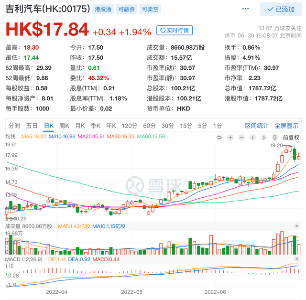Click the MA30:15.33 moving average label

tap(120, 137)
